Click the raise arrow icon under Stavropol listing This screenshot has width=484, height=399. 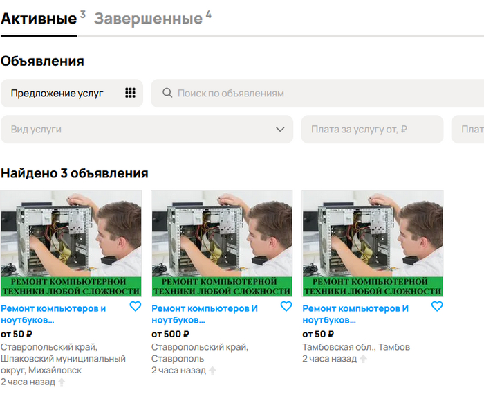pyautogui.click(x=212, y=371)
